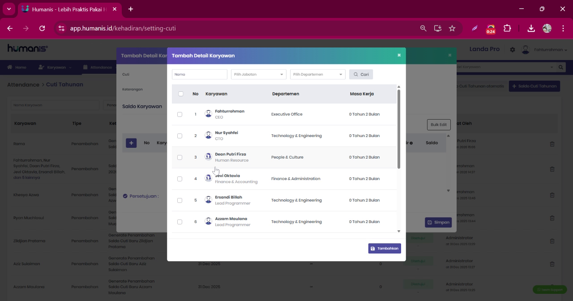The height and width of the screenshot is (301, 573).
Task: Click the blue plus button in Saldo Karyawan
Action: click(131, 143)
